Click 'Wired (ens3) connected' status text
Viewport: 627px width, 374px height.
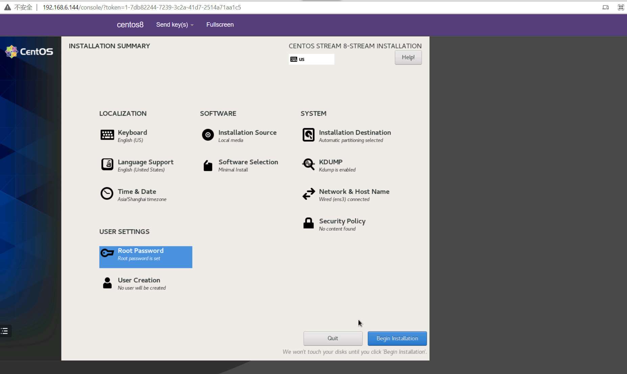(x=344, y=199)
